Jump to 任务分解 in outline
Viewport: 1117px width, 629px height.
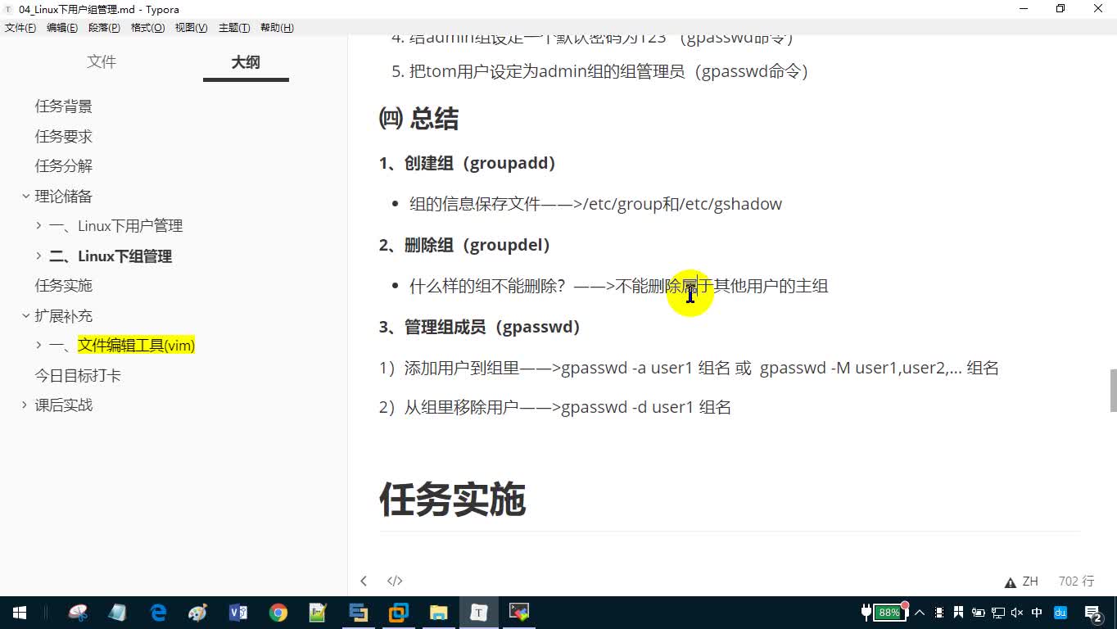(x=63, y=166)
